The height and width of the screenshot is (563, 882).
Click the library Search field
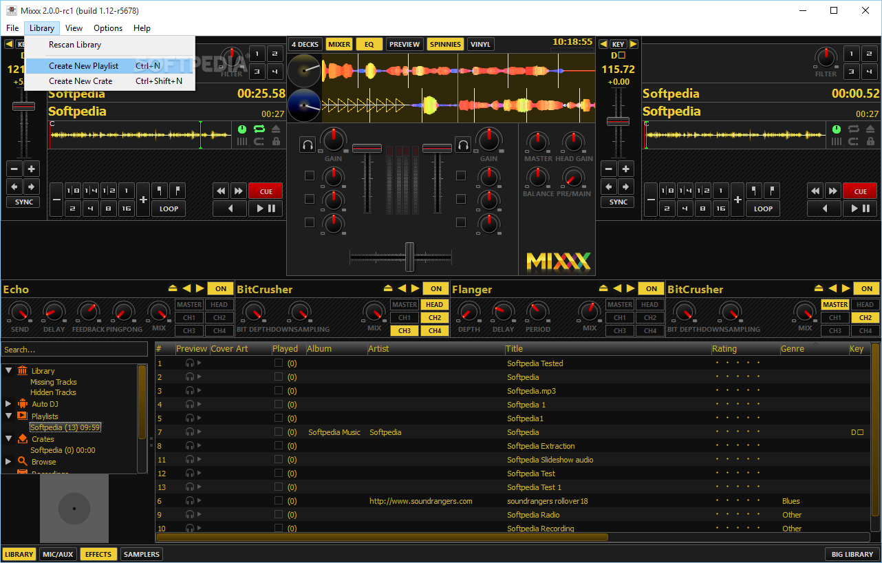pyautogui.click(x=74, y=350)
